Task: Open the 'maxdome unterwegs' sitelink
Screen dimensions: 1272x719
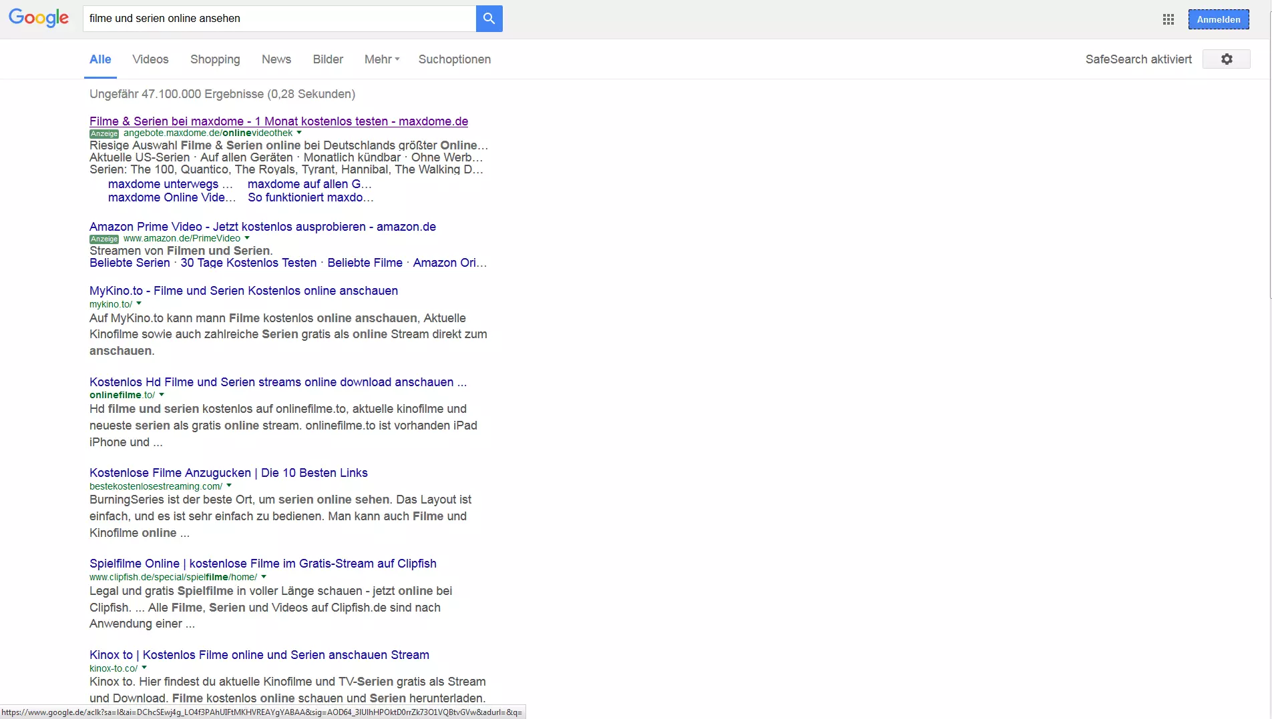Action: (x=170, y=184)
